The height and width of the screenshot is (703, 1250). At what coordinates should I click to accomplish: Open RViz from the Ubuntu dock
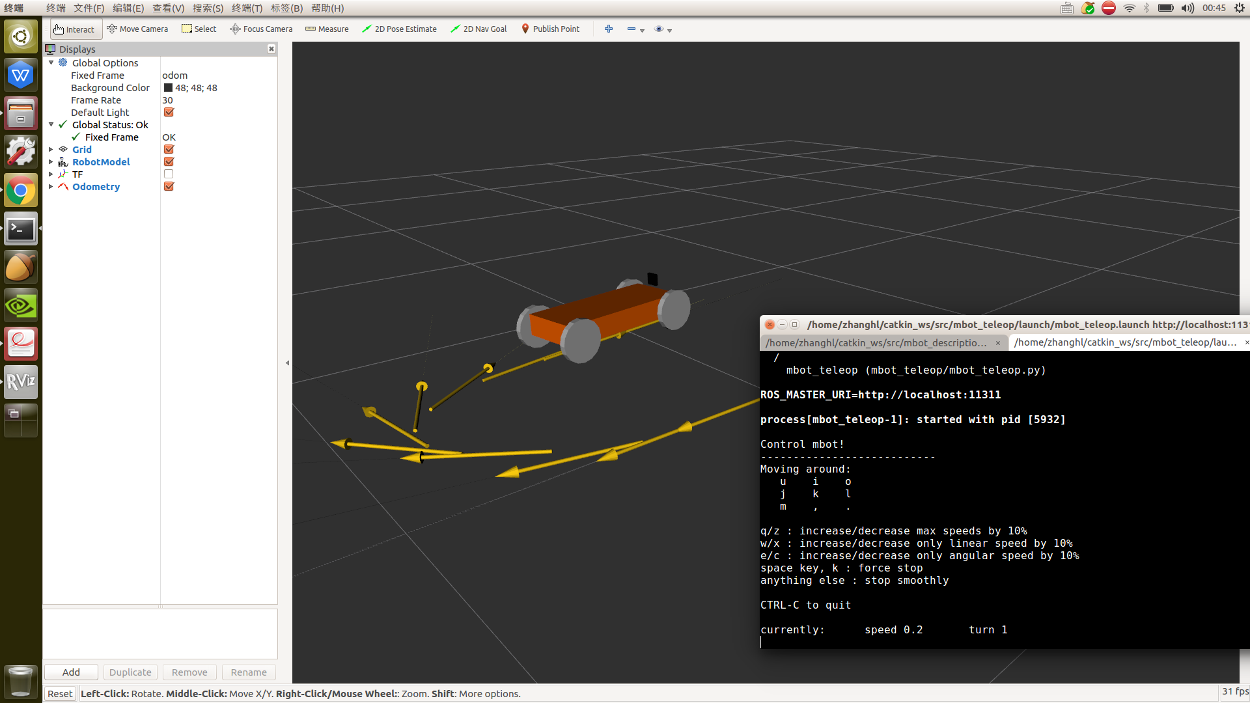[x=20, y=382]
